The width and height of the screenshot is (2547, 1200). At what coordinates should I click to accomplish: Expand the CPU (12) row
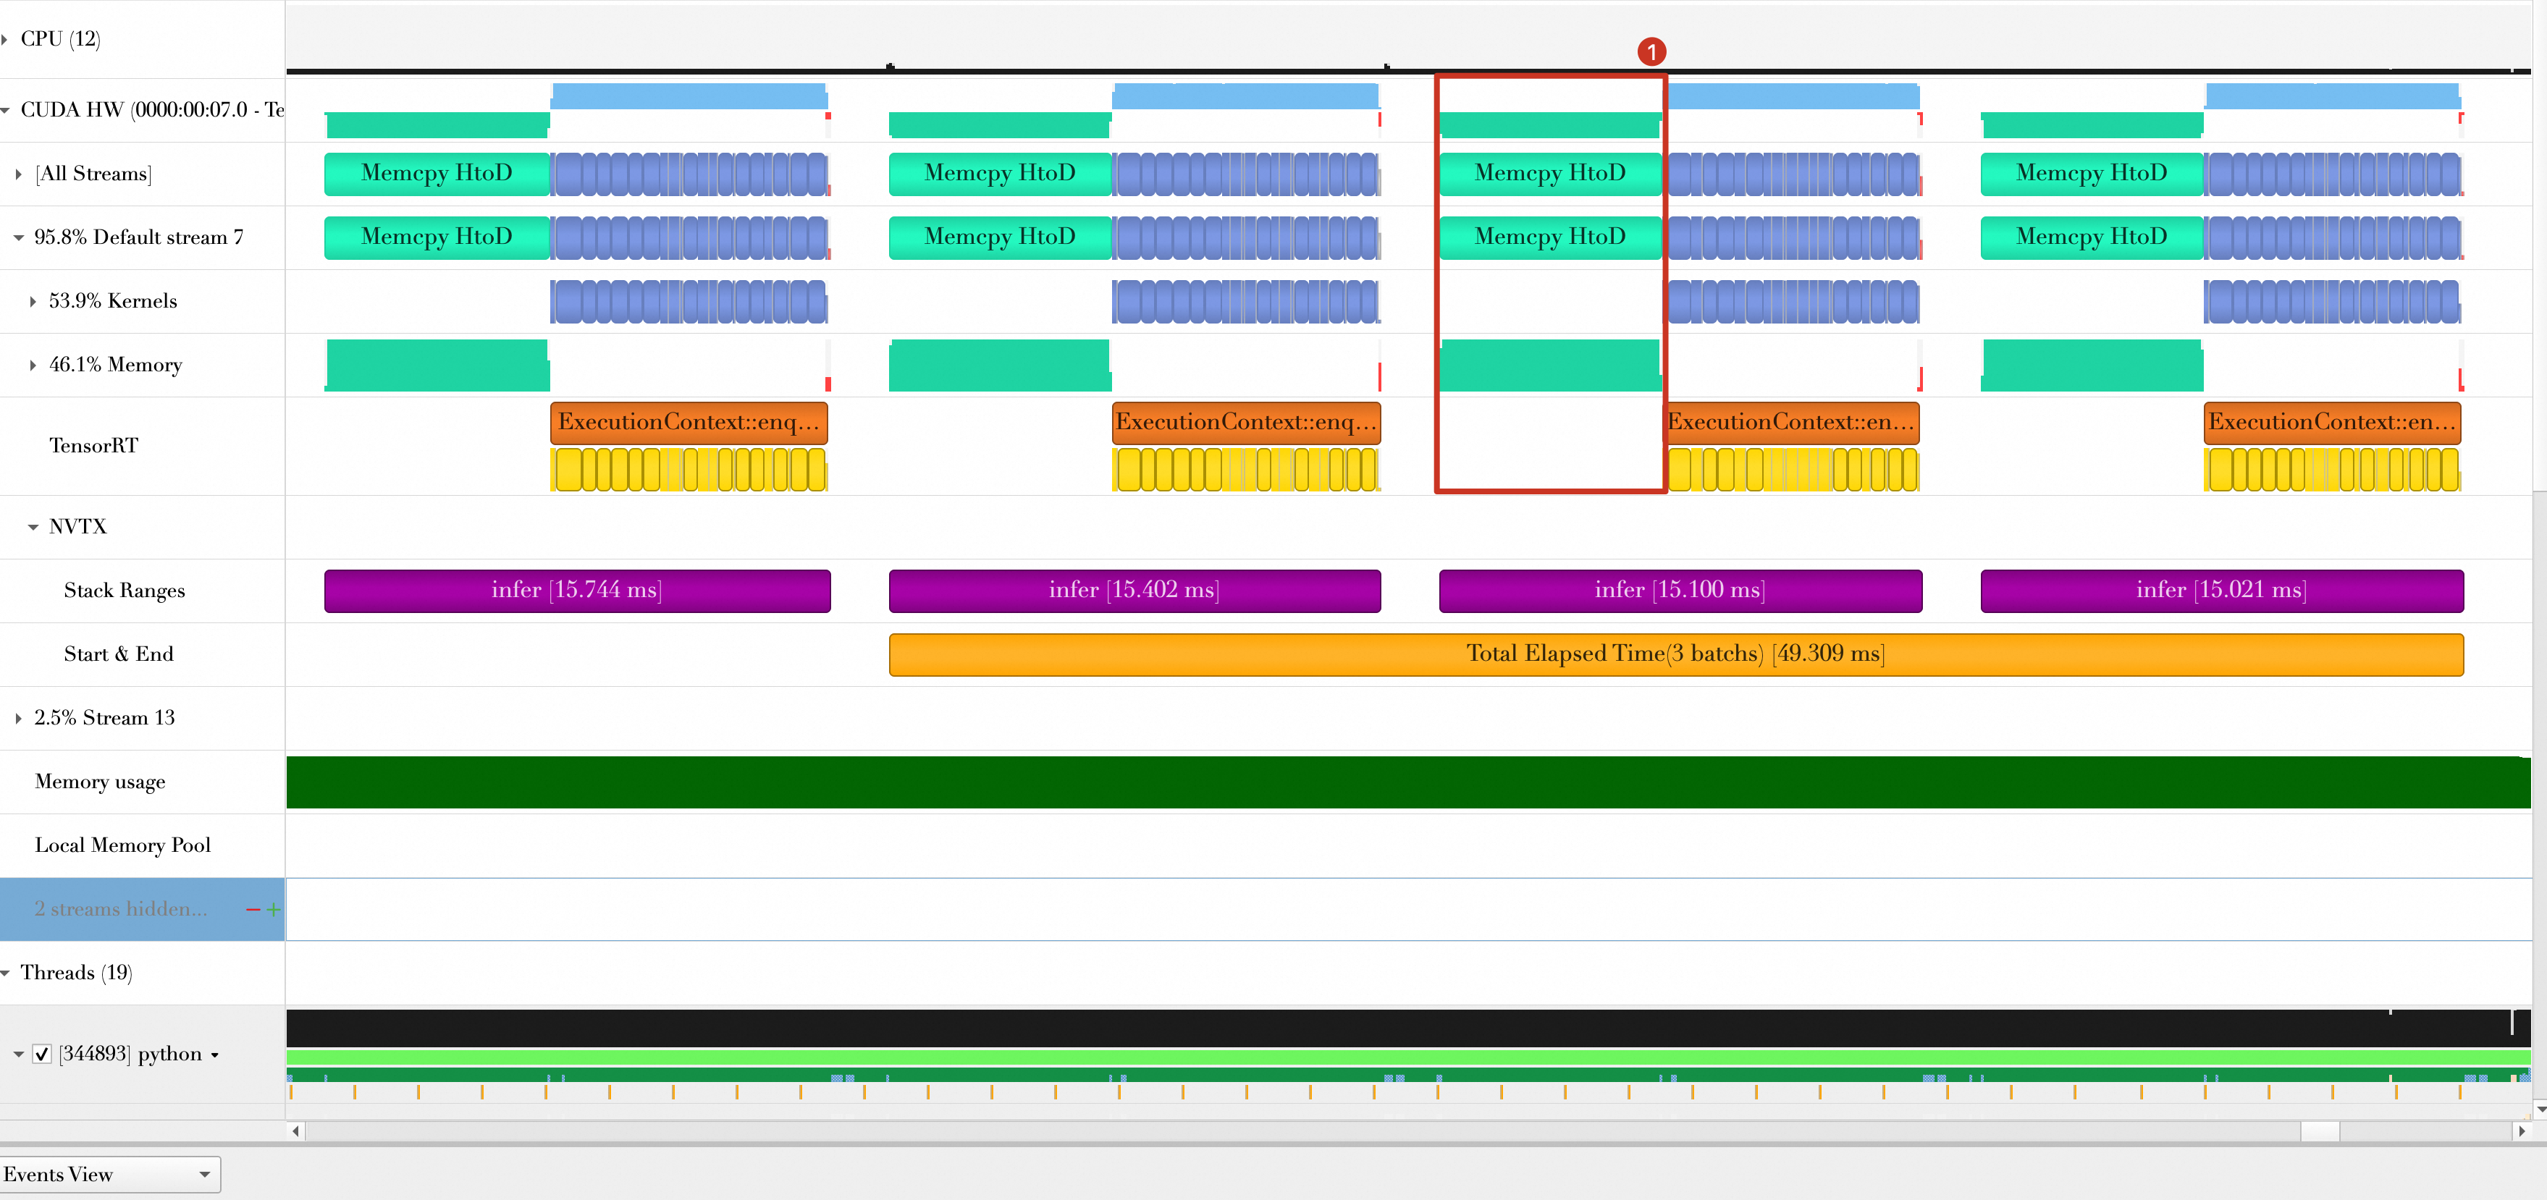click(5, 40)
